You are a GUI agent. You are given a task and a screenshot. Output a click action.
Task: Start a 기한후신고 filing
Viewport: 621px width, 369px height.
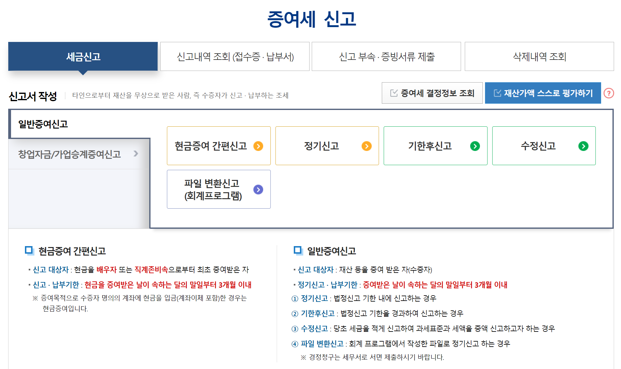pos(435,146)
